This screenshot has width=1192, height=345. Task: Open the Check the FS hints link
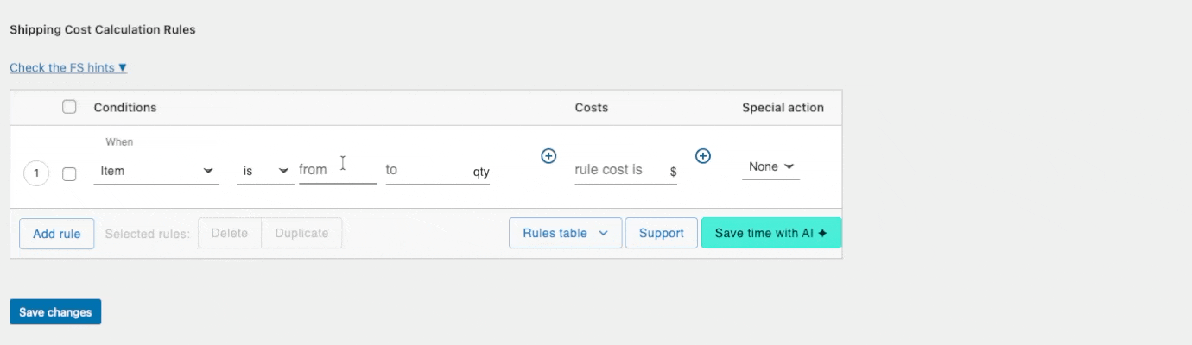[x=68, y=67]
